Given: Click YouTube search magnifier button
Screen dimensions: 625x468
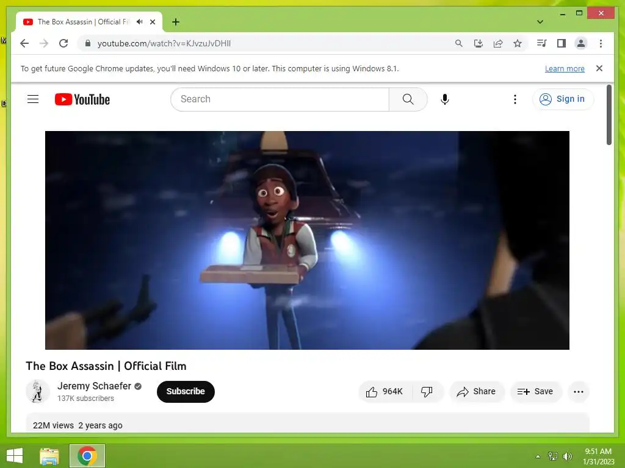Looking at the screenshot, I should [408, 99].
